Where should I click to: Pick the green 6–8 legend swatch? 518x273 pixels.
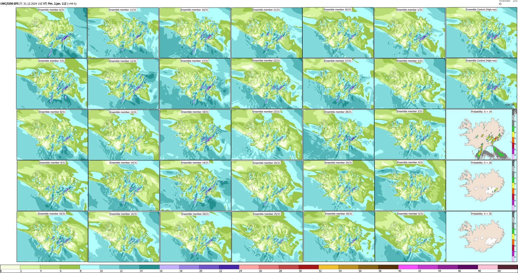click(x=70, y=267)
